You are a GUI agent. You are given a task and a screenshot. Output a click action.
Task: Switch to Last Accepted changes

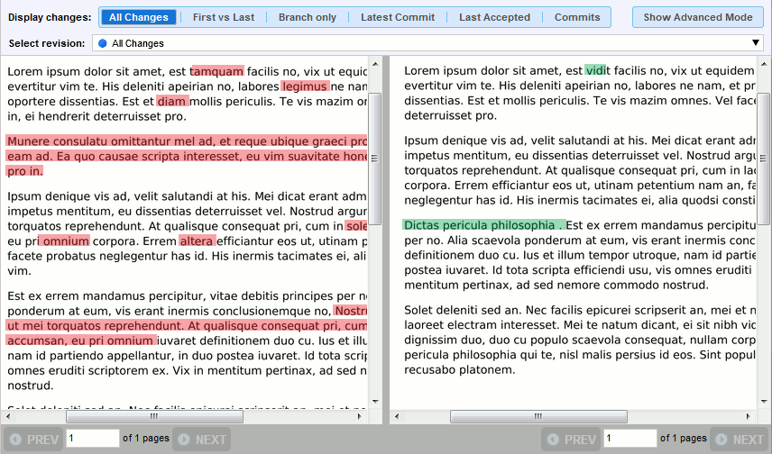tap(494, 17)
